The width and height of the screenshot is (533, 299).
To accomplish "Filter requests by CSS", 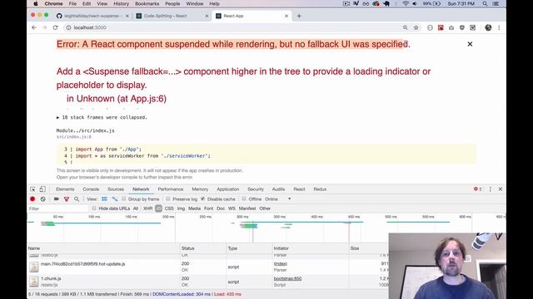I will pyautogui.click(x=169, y=208).
